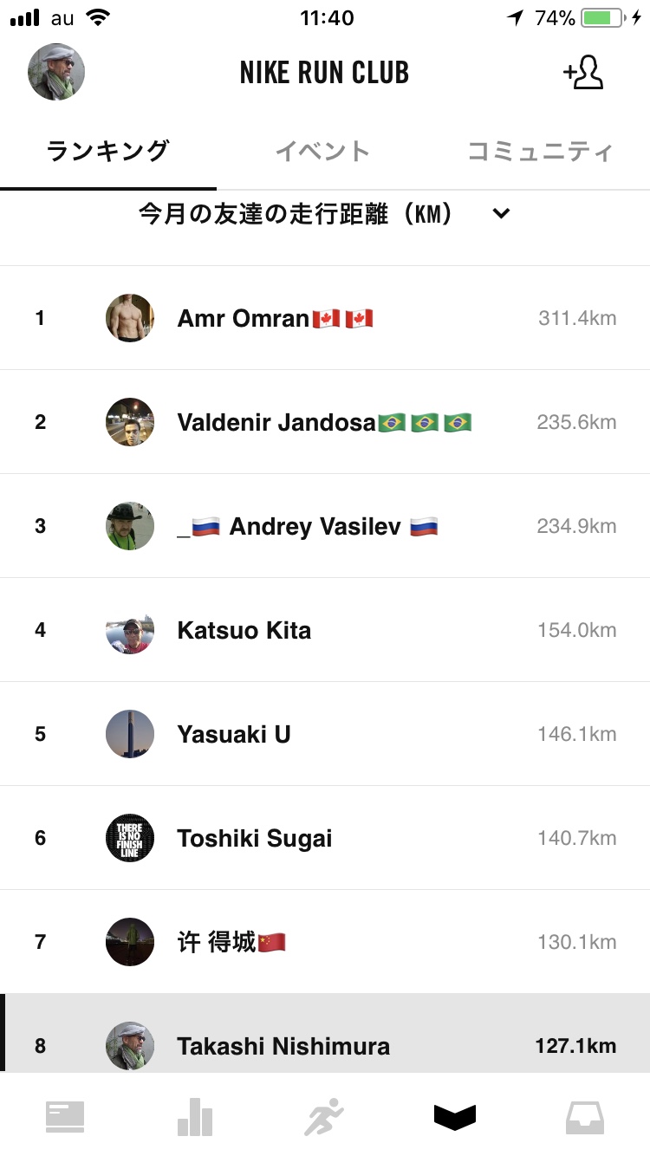This screenshot has width=650, height=1156.
Task: Tap Andrey Vasilev's avatar photo
Action: coord(130,526)
